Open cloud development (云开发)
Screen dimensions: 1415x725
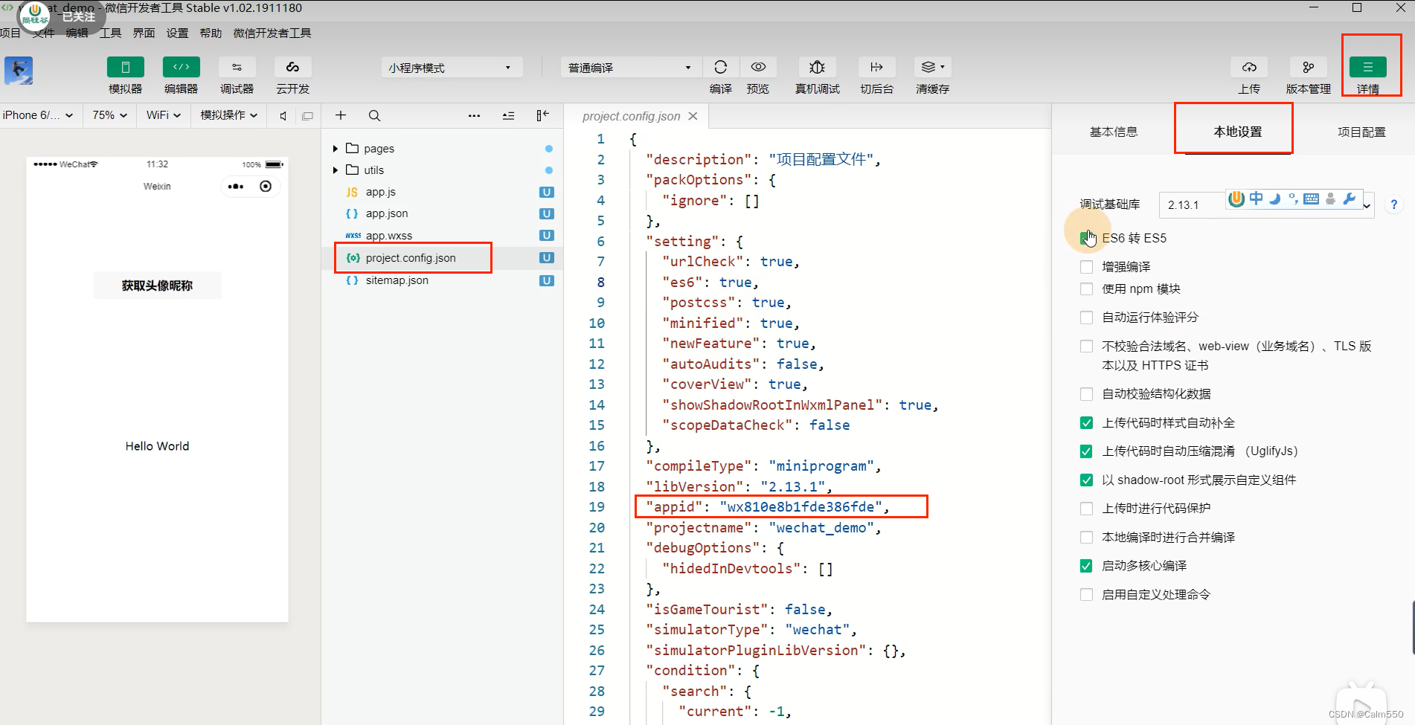pos(292,67)
